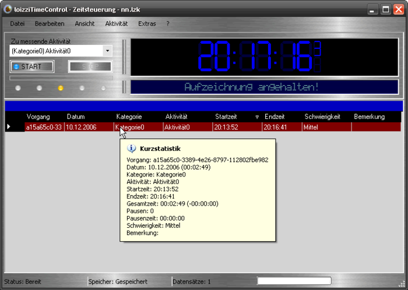Select date cell 10.12.2006
408x290 pixels.
(x=89, y=127)
